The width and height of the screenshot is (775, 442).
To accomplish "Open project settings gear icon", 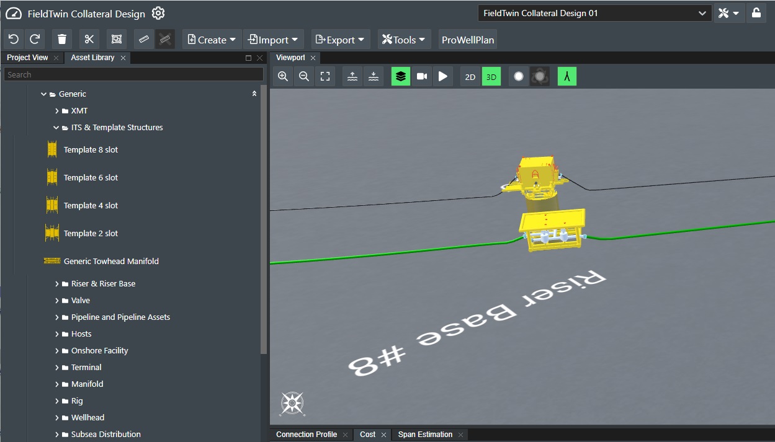I will click(158, 13).
